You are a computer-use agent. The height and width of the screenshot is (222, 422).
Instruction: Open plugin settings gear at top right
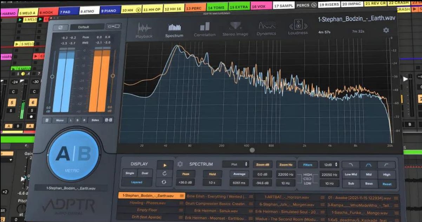(386, 30)
